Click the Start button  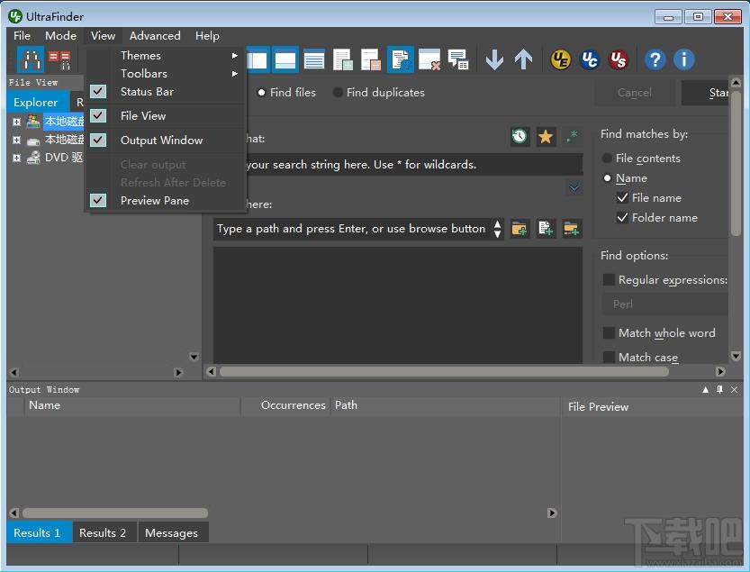point(706,93)
